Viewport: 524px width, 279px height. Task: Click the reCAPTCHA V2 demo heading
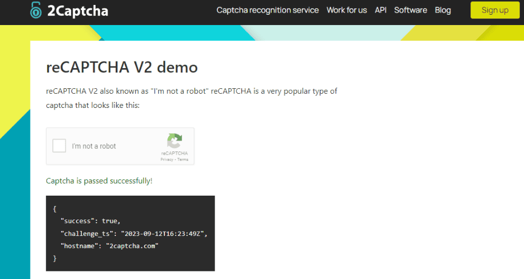[122, 67]
